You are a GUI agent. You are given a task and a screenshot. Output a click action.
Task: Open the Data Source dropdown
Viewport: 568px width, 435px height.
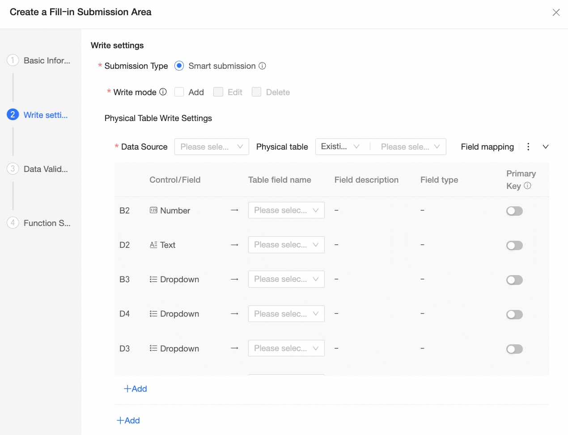(212, 147)
